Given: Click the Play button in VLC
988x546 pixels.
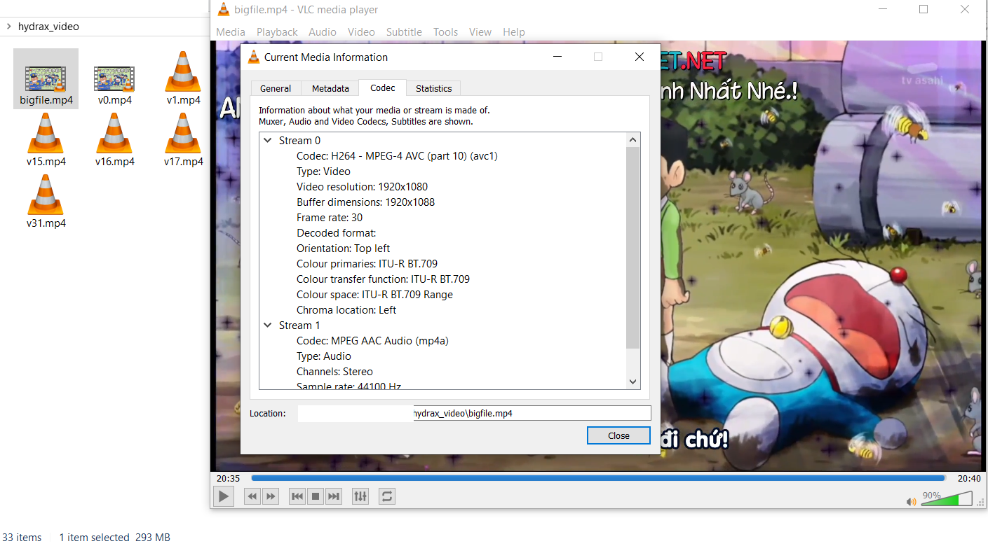Looking at the screenshot, I should click(x=224, y=496).
